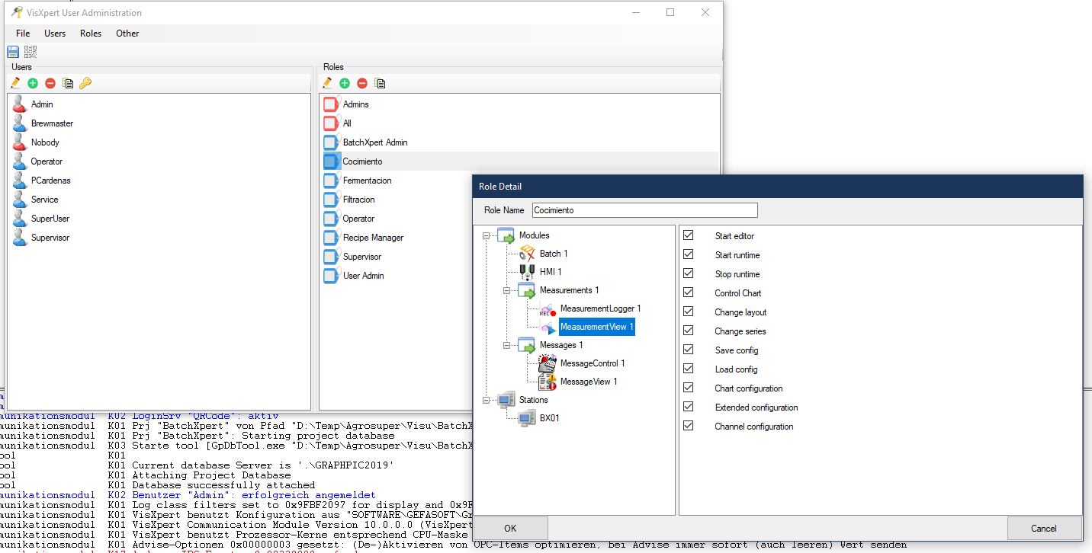Click Cancel in Role Detail dialog
Screen dimensions: 1092x553
click(x=1044, y=528)
